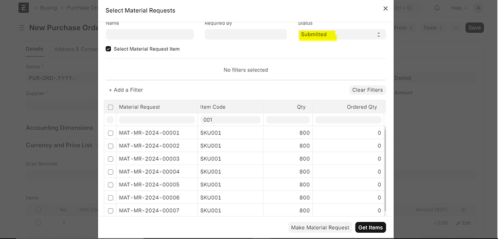This screenshot has height=239, width=498.
Task: Switch to the Details tab
Action: 35,49
